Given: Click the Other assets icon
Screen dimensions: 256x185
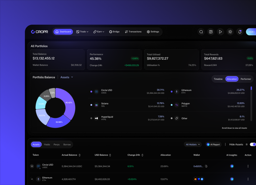Looking at the screenshot, I should (177, 118).
